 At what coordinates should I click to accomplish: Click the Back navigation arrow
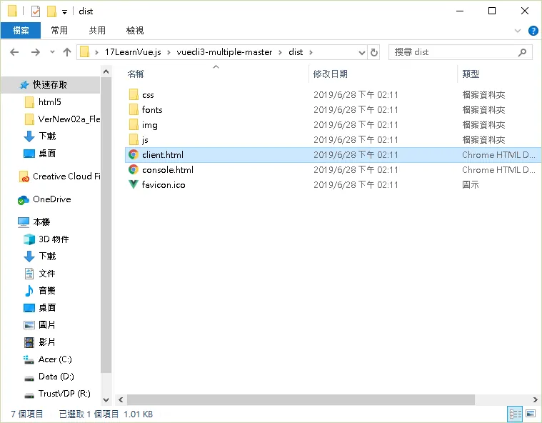[x=14, y=52]
